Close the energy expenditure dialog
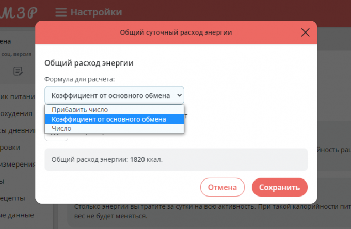 coord(305,33)
